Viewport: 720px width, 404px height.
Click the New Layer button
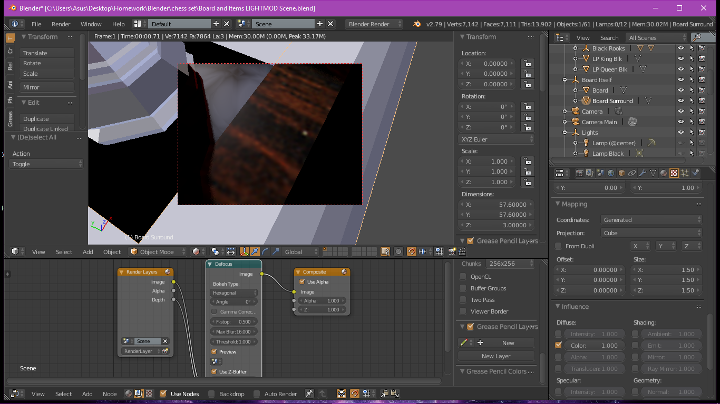click(496, 356)
